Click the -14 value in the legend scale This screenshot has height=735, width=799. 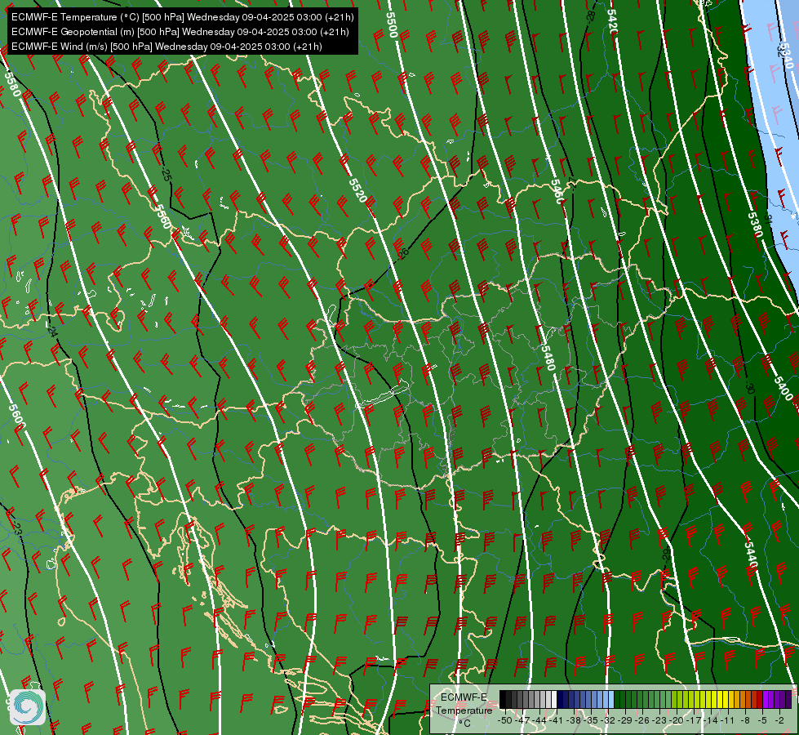tap(712, 720)
